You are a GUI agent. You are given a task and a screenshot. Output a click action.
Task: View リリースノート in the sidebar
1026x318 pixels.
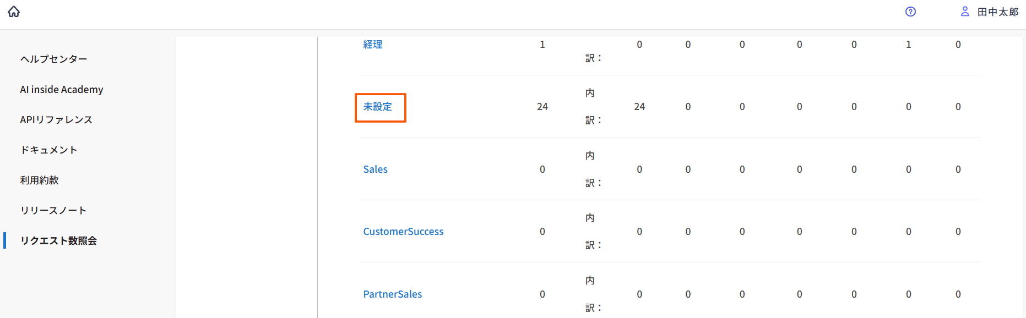pos(53,210)
